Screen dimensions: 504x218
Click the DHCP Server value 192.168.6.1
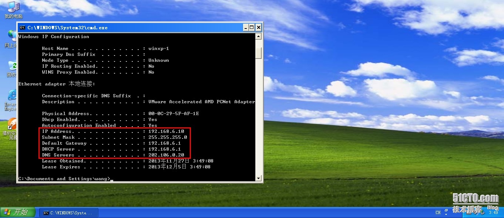pos(165,149)
